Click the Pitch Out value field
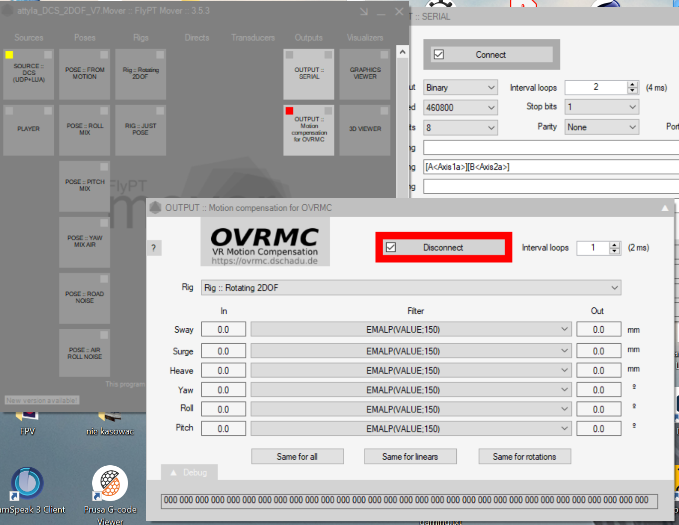The width and height of the screenshot is (679, 525). (599, 428)
